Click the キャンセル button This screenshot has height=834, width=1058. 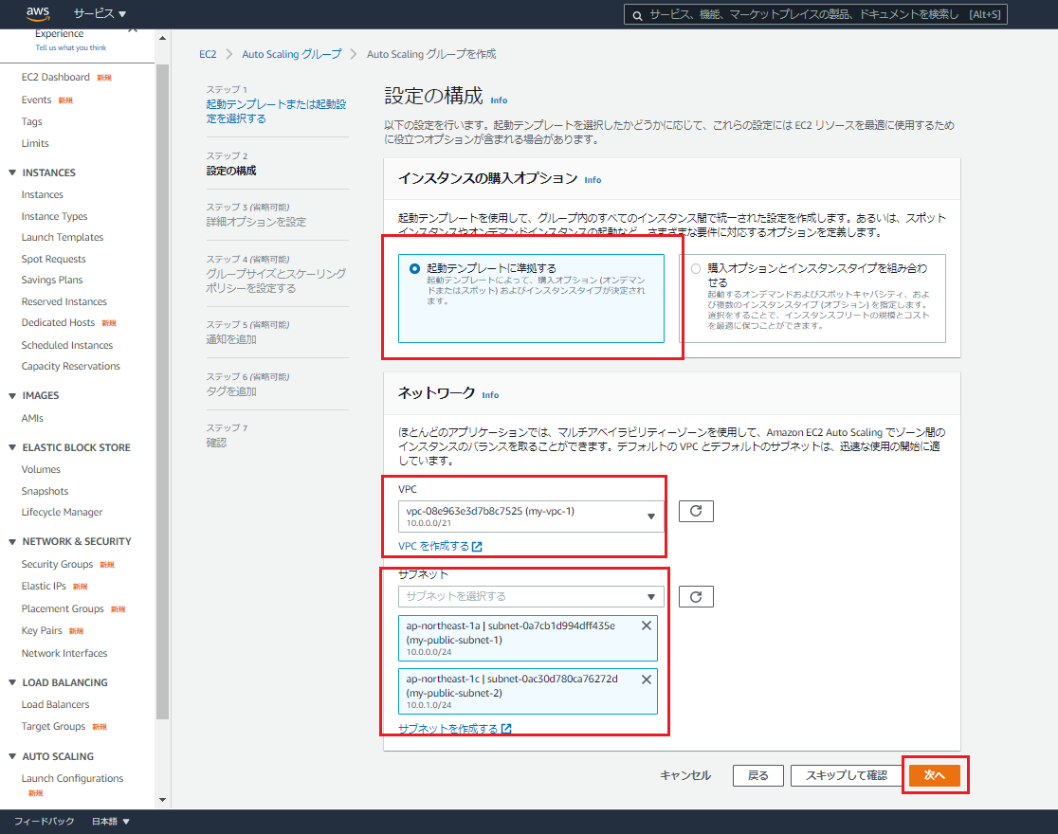[x=684, y=775]
